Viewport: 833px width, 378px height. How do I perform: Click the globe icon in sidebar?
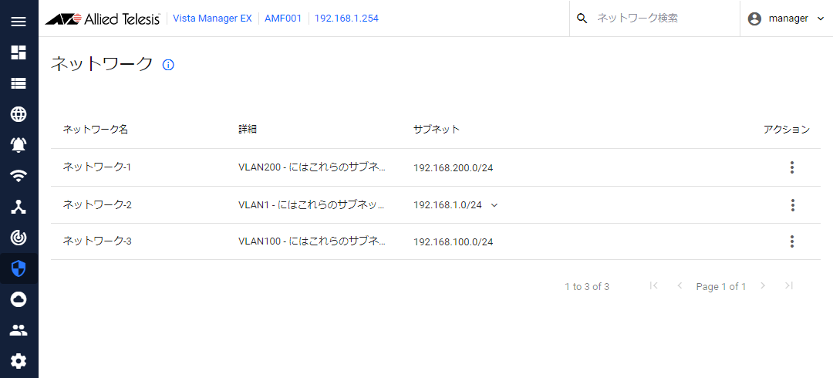coord(19,114)
